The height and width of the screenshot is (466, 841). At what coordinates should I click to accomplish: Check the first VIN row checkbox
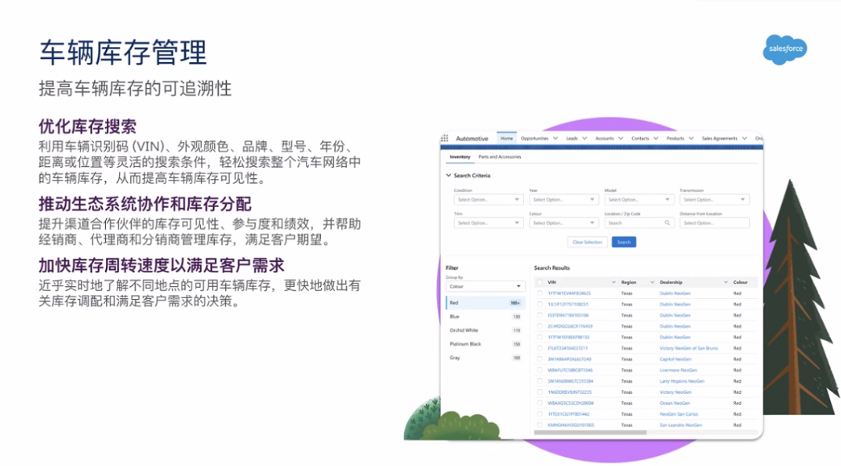pyautogui.click(x=540, y=293)
